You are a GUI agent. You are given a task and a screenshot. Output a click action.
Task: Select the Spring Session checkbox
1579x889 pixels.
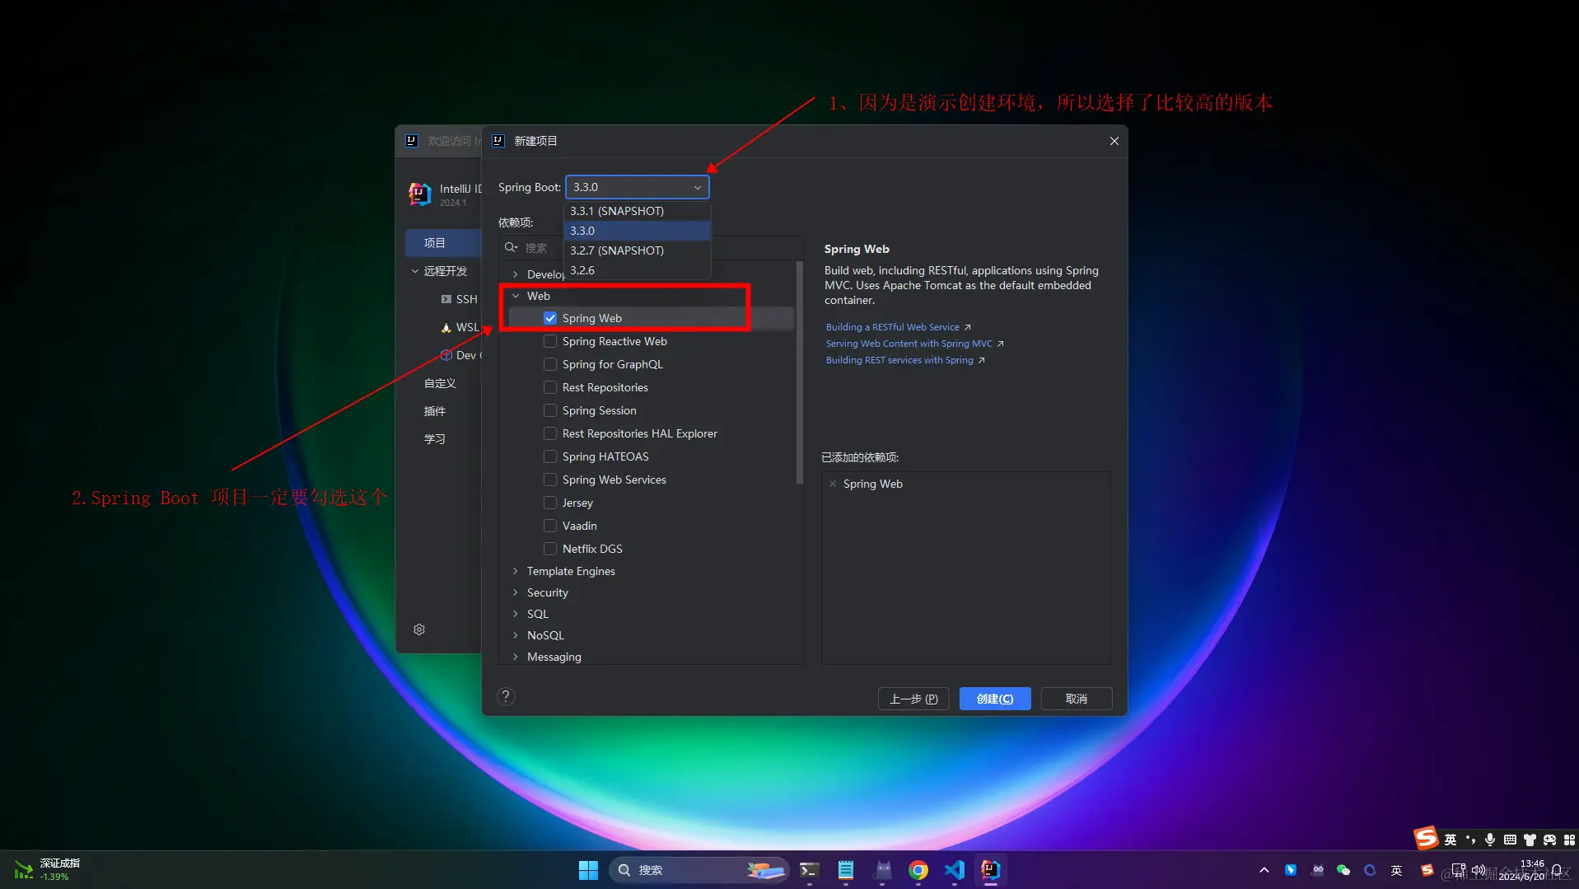(x=550, y=410)
